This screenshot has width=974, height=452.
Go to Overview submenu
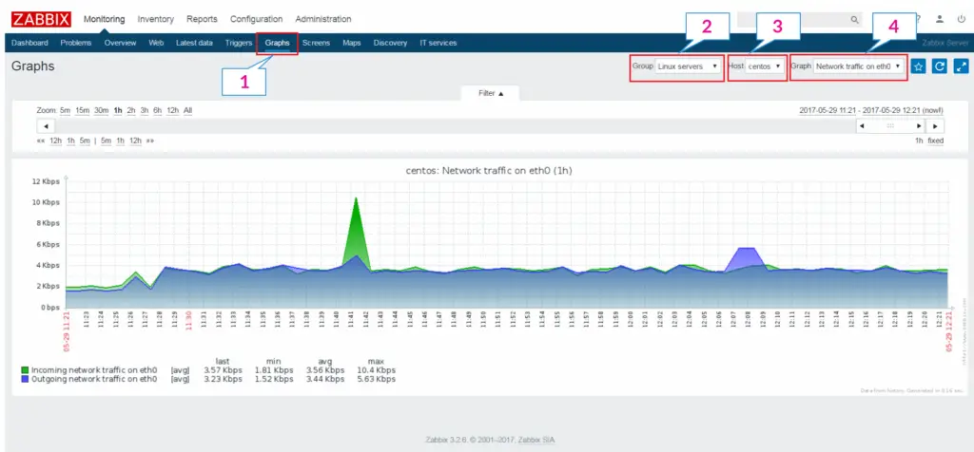[x=120, y=43]
